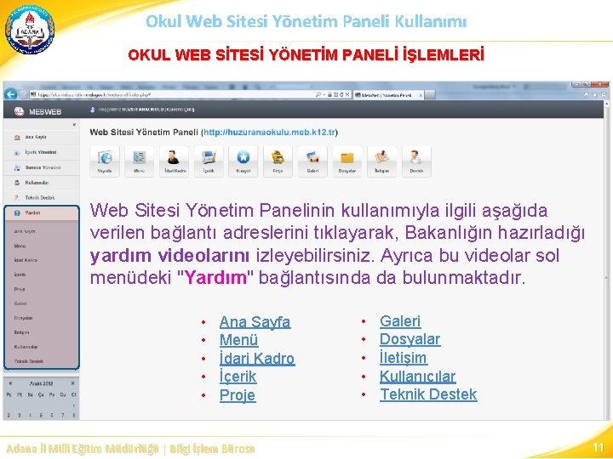Open the large Menü help video link

click(238, 340)
